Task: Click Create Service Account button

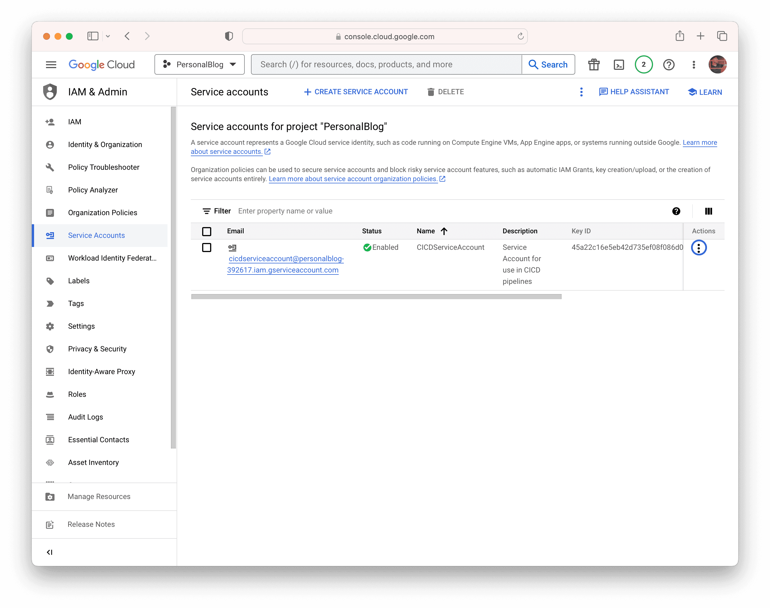Action: tap(356, 92)
